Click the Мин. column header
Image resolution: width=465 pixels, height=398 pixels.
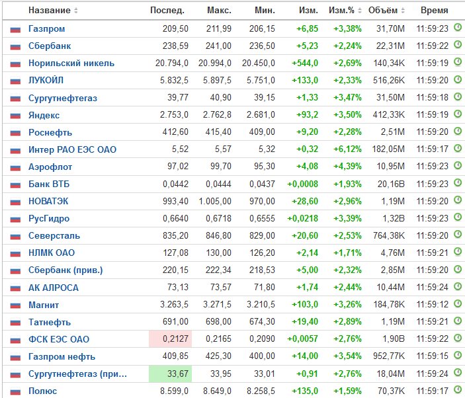click(265, 11)
